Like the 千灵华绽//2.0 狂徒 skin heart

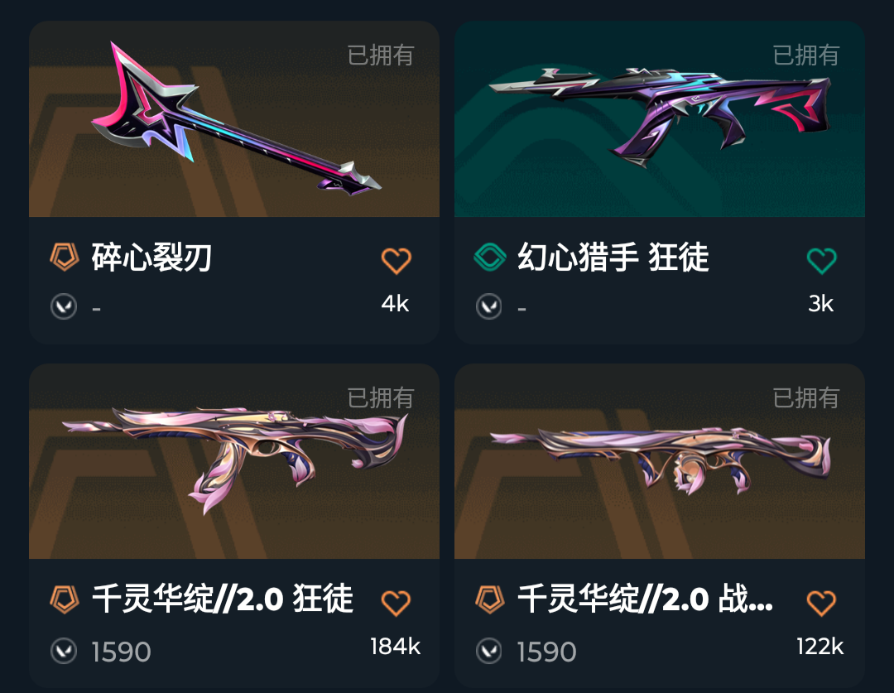click(396, 603)
